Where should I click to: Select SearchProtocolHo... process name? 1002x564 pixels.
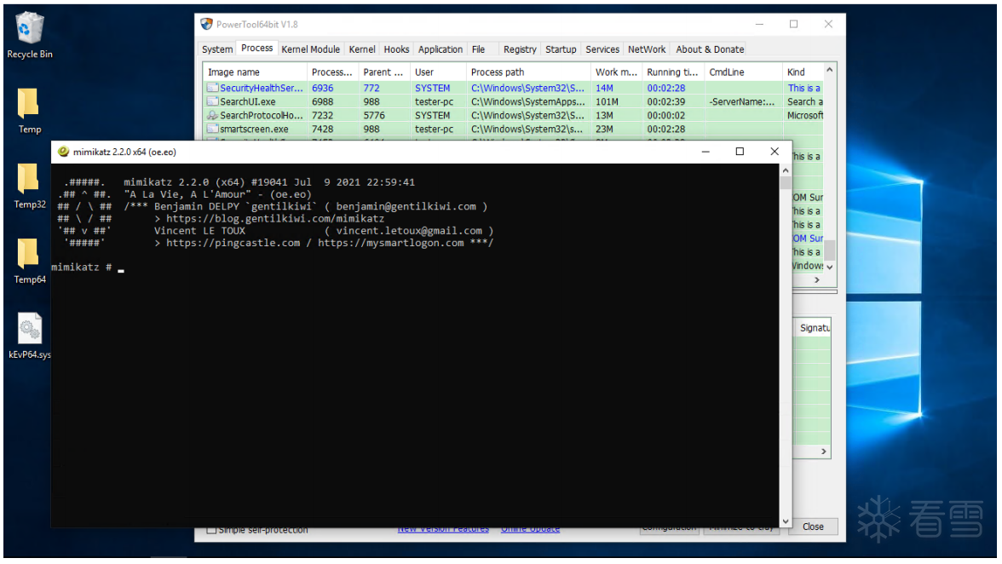click(x=262, y=116)
